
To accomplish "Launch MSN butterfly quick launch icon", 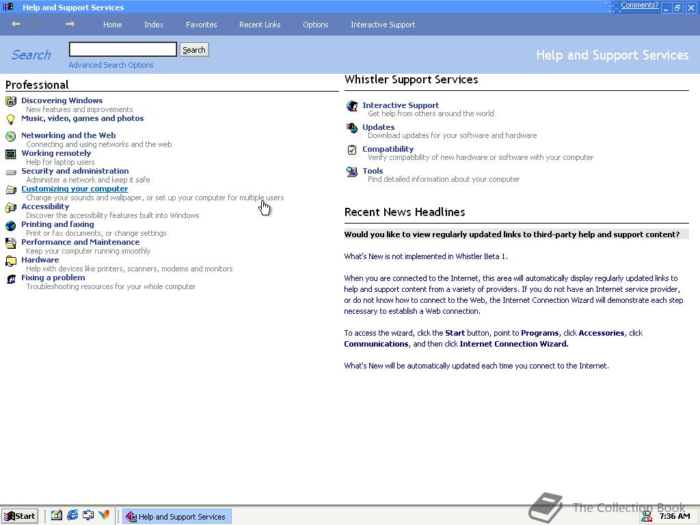I will 104,515.
